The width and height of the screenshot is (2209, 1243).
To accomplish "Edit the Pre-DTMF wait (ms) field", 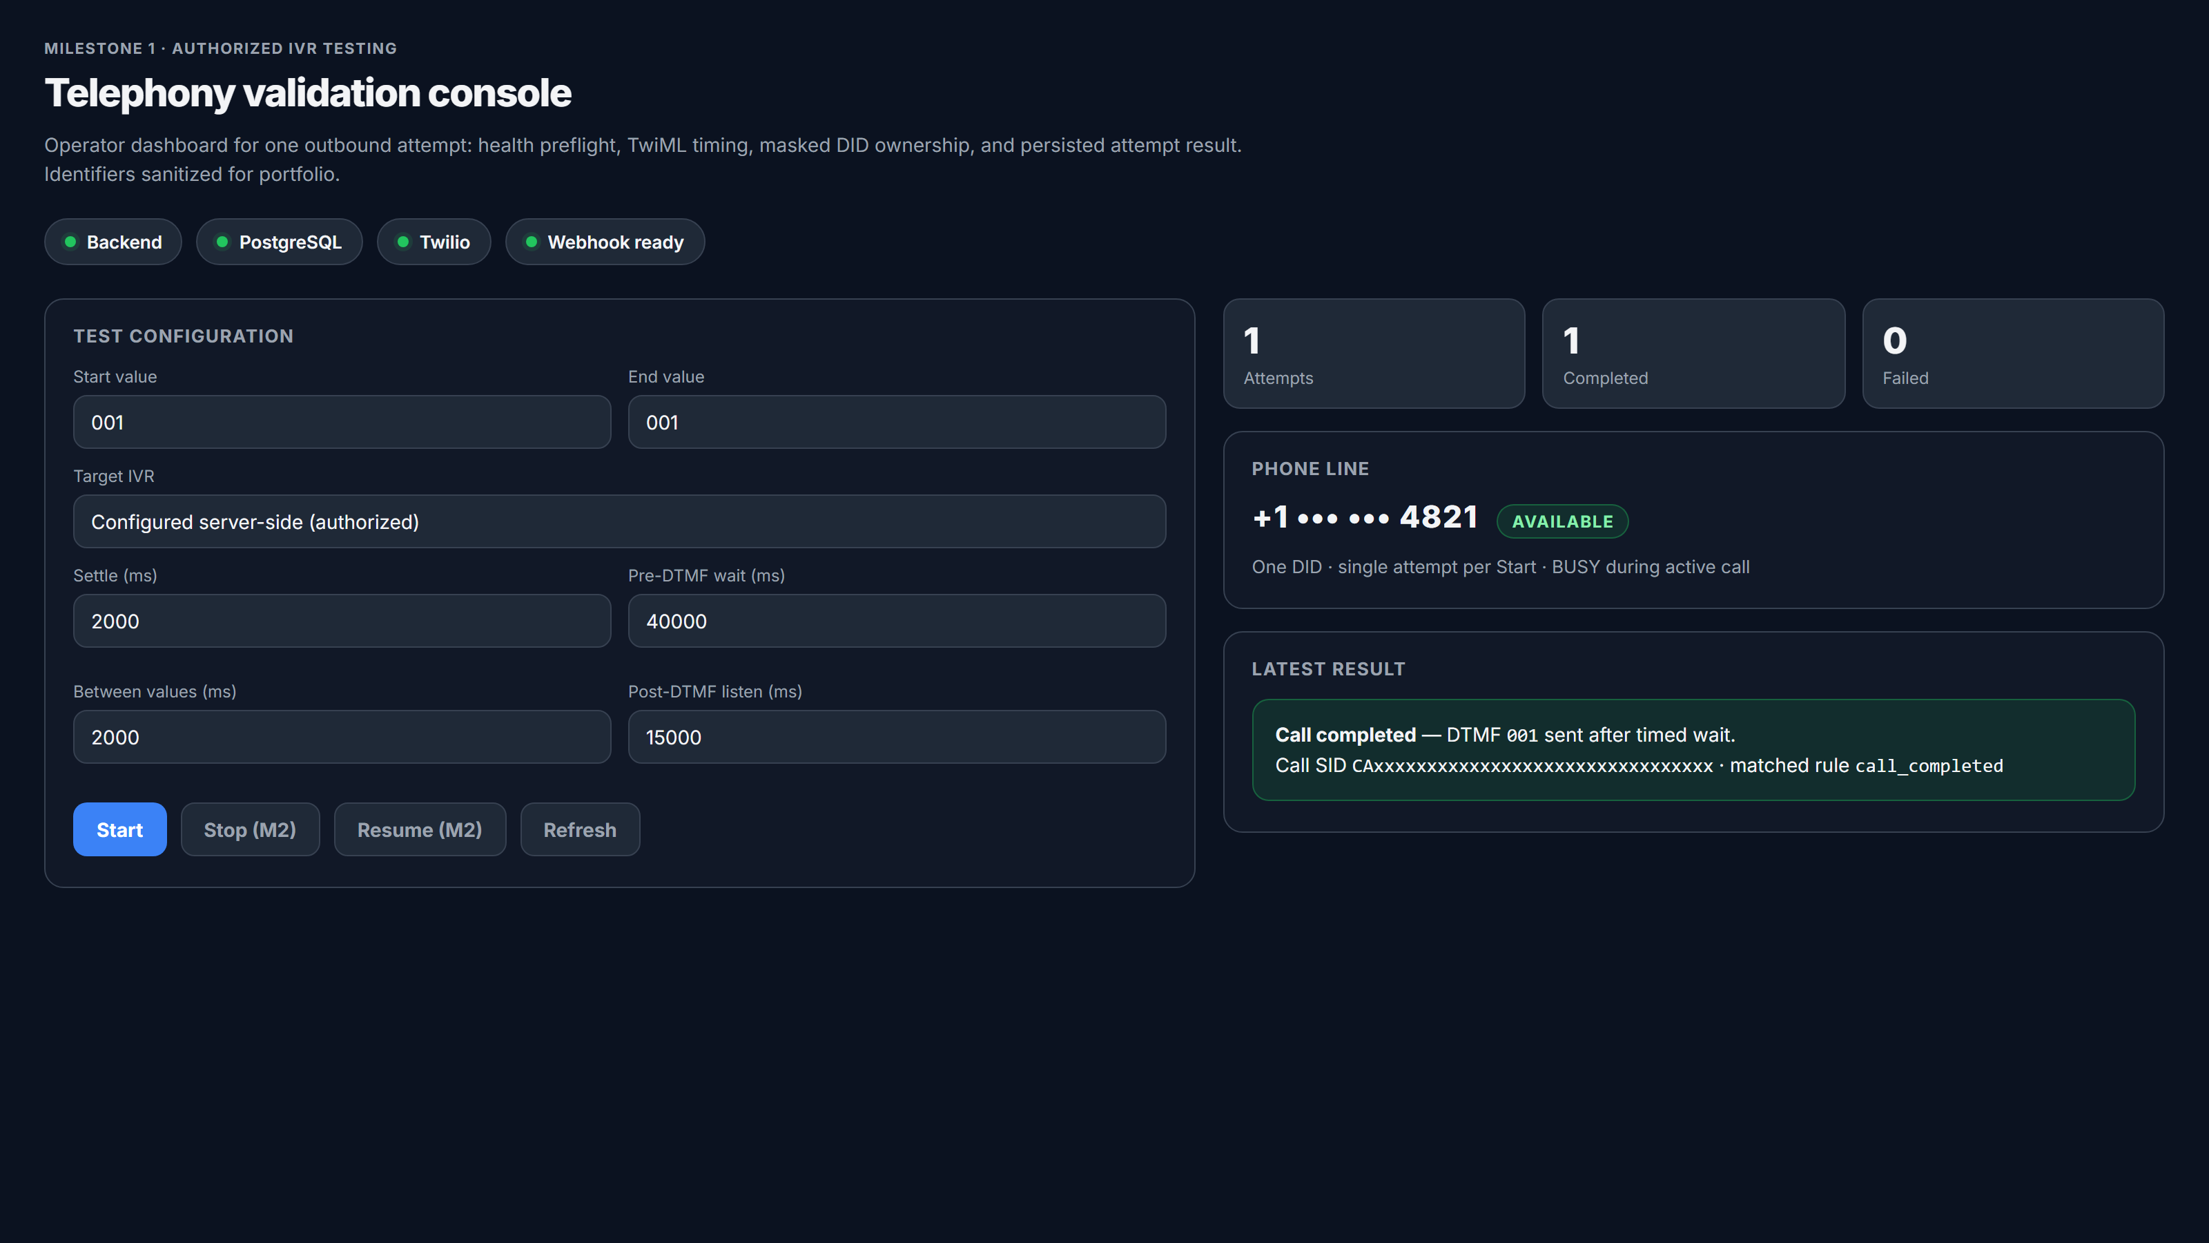I will [x=896, y=621].
